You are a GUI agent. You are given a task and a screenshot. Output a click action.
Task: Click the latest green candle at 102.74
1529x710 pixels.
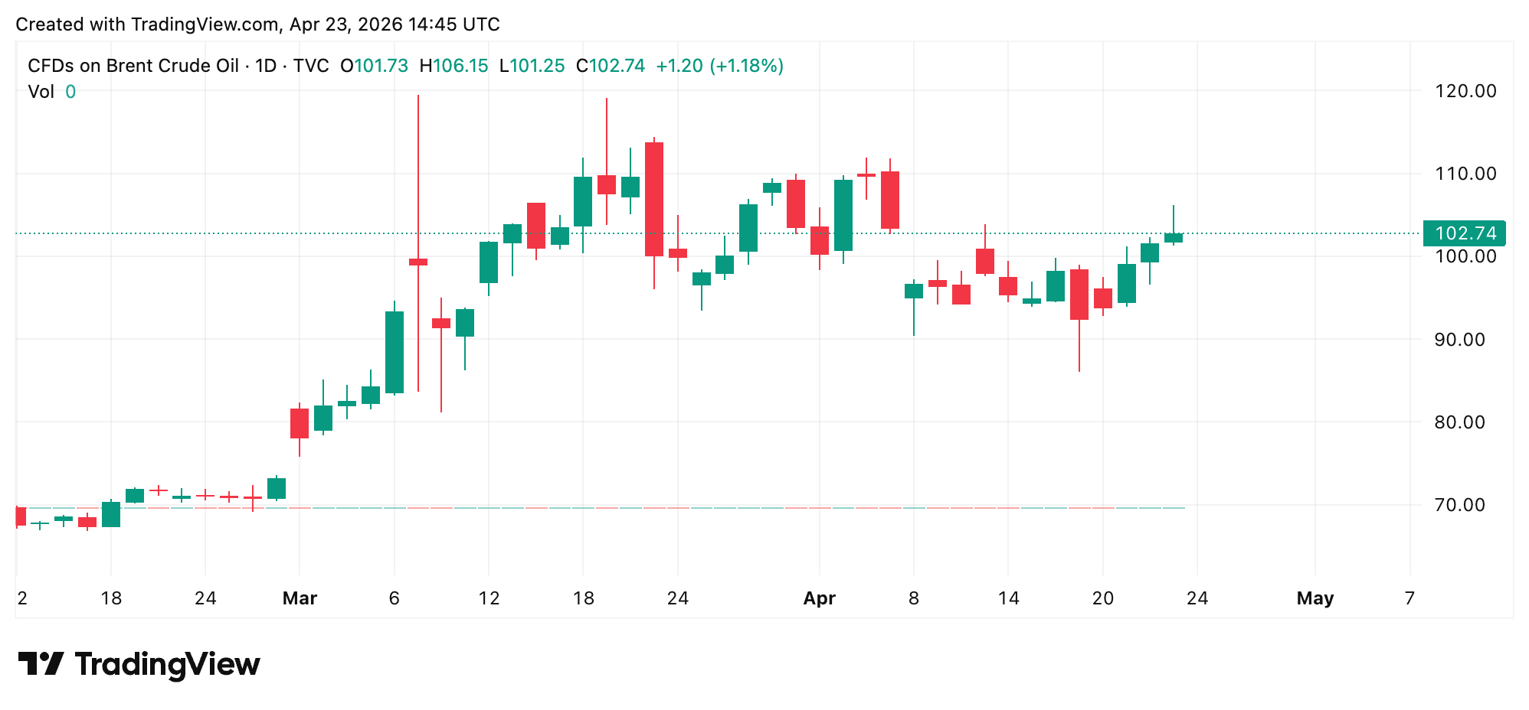1173,238
